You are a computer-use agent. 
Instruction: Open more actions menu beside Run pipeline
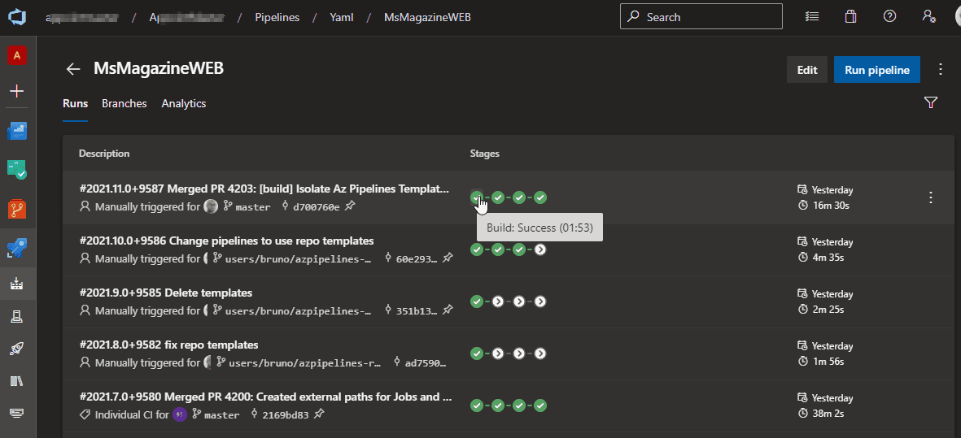941,69
